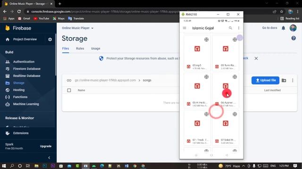302x169 pixels.
Task: Open Project settings gear icon
Action: [50, 39]
